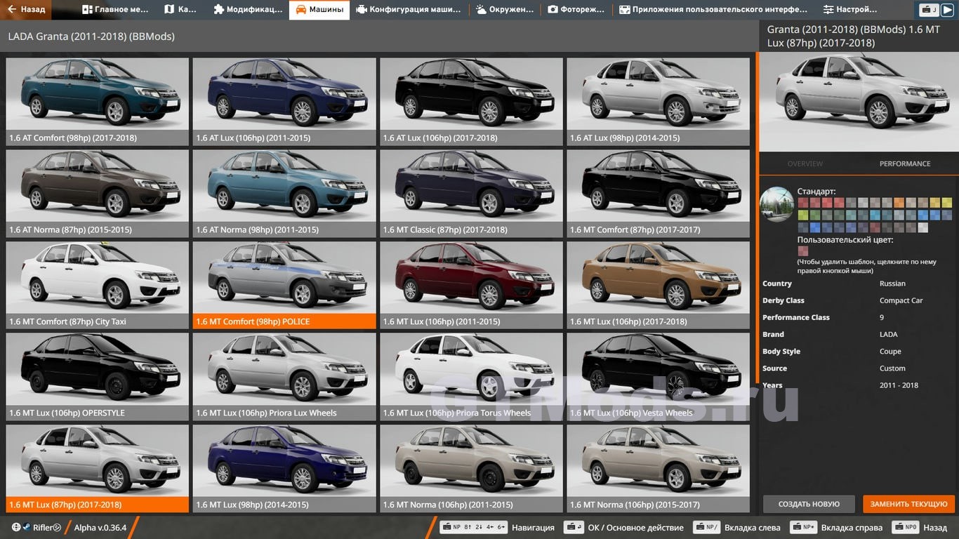Viewport: 959px width, 539px height.
Task: Pick the tan 1.6 MT Lux (106hp) (2017-2018)
Action: tap(658, 286)
